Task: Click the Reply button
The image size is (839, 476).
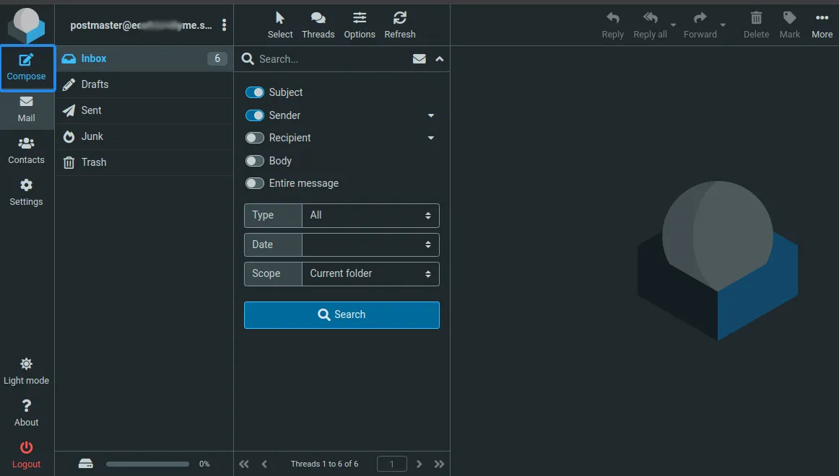Action: pos(613,25)
